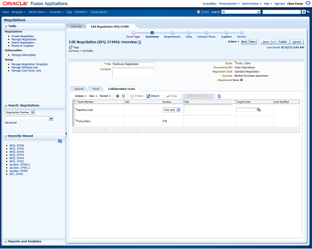Click Sign Out link

[280, 4]
